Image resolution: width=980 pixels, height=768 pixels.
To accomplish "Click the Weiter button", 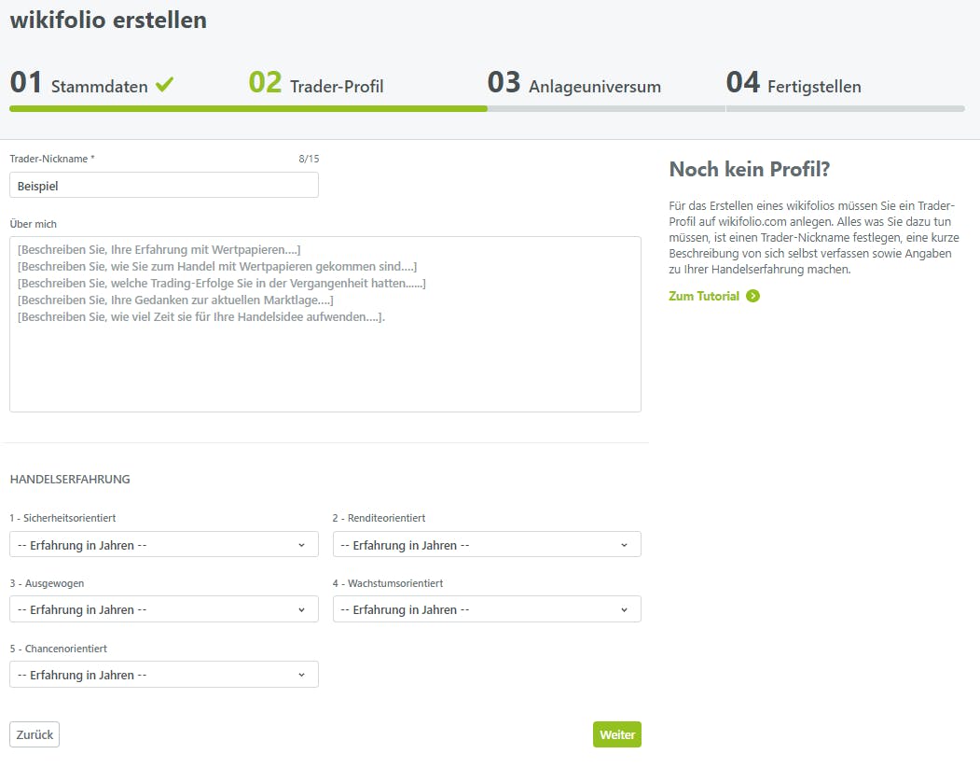I will tap(617, 734).
